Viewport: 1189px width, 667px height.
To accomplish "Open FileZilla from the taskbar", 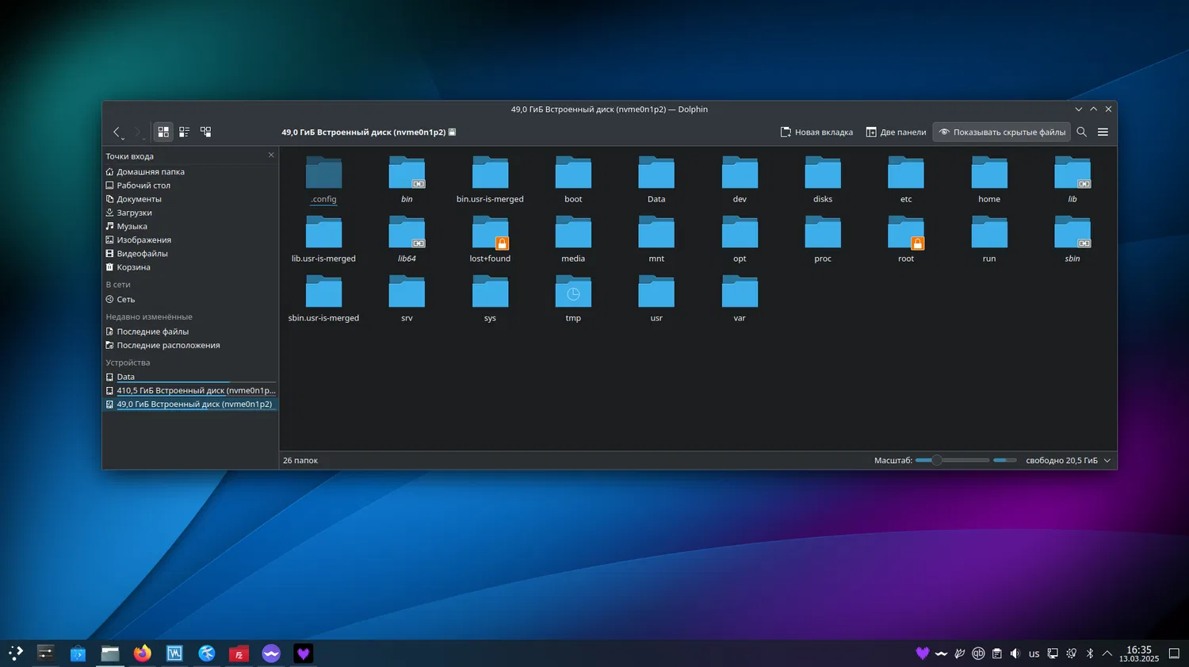I will [x=239, y=654].
